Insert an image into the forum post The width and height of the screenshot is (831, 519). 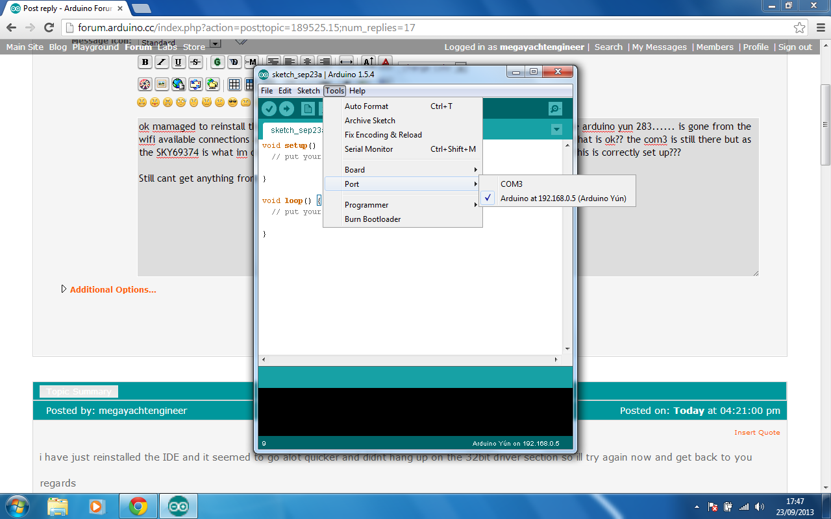161,84
